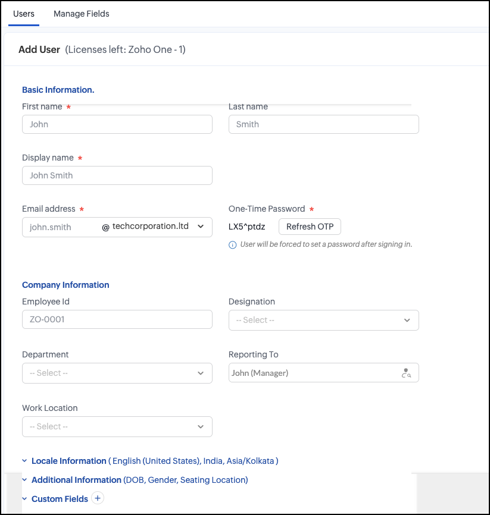Click the Employee Id field
The image size is (490, 515).
coord(117,319)
